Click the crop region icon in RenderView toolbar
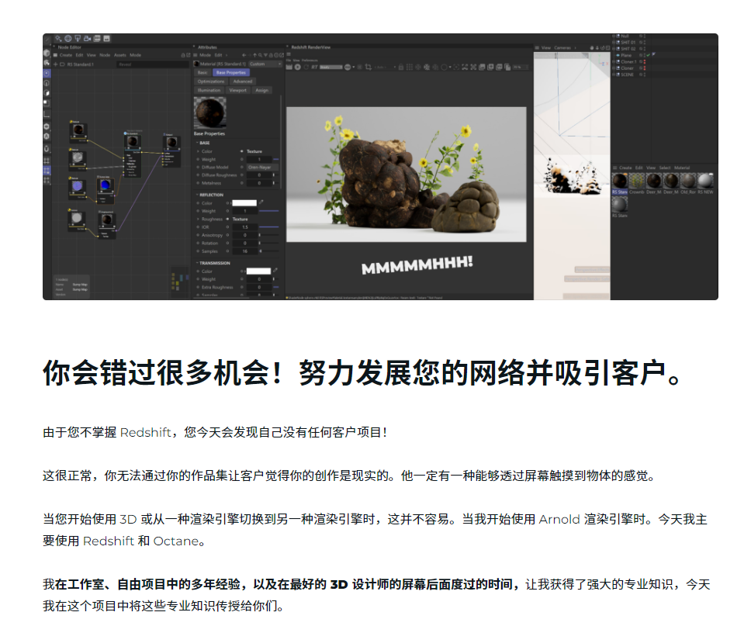751x626 pixels. (369, 67)
